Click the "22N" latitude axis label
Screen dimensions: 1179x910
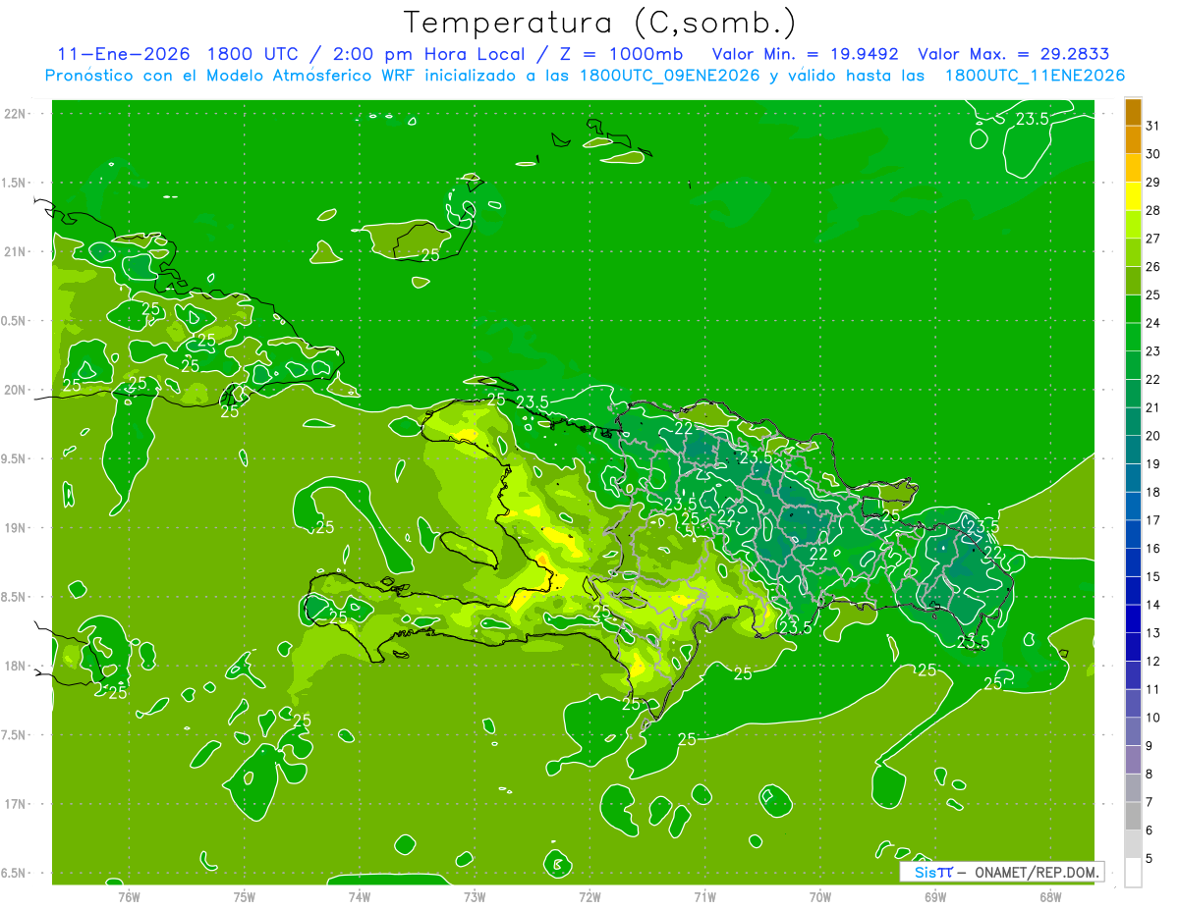point(16,114)
